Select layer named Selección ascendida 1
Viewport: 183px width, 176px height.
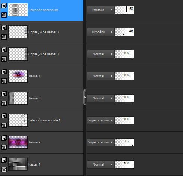pos(42,120)
